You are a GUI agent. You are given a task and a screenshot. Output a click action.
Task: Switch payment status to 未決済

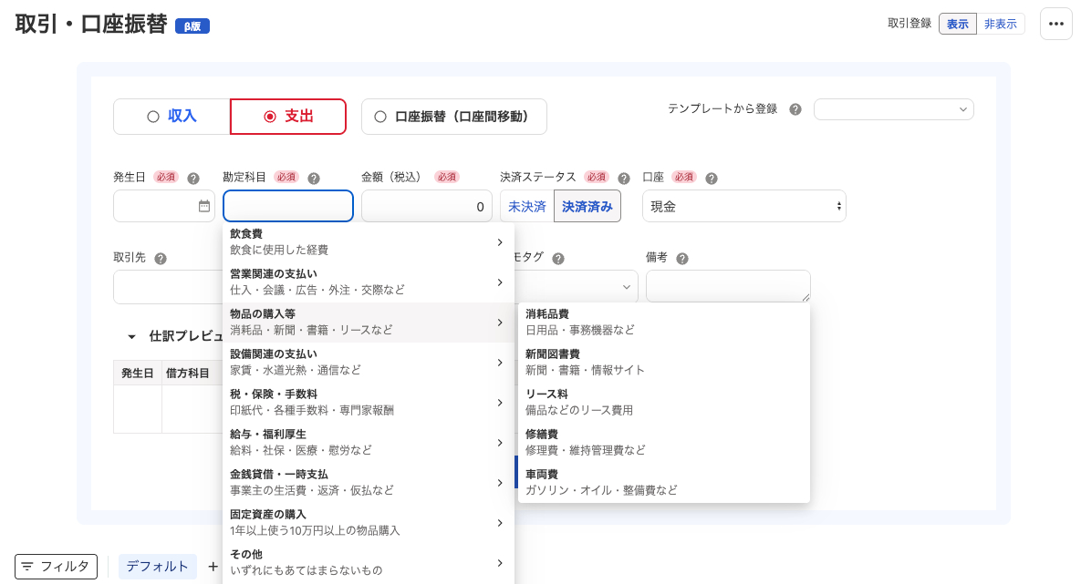click(527, 207)
